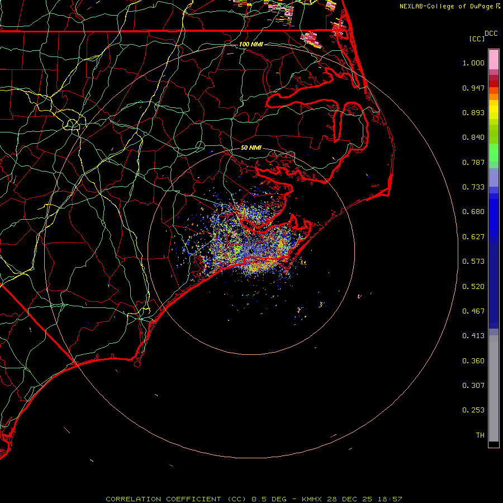Screen dimensions: 503x503
Task: Click the 28 DEC 25 18:57 timestamp
Action: (x=364, y=499)
